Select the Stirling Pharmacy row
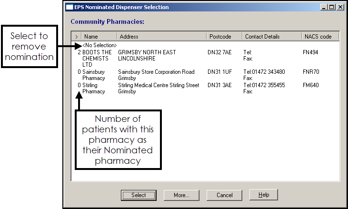348x209 pixels. click(94, 88)
